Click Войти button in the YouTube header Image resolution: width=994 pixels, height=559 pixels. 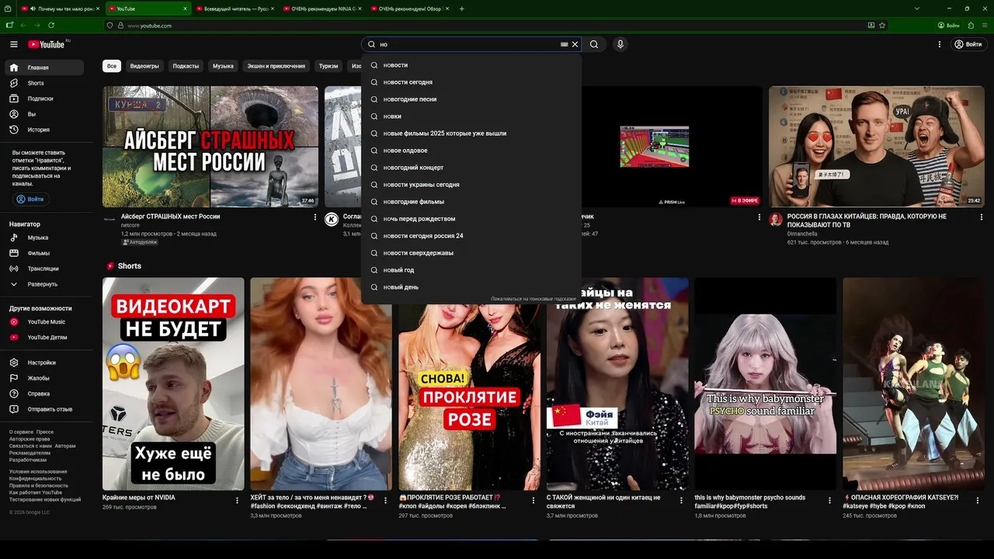[969, 44]
